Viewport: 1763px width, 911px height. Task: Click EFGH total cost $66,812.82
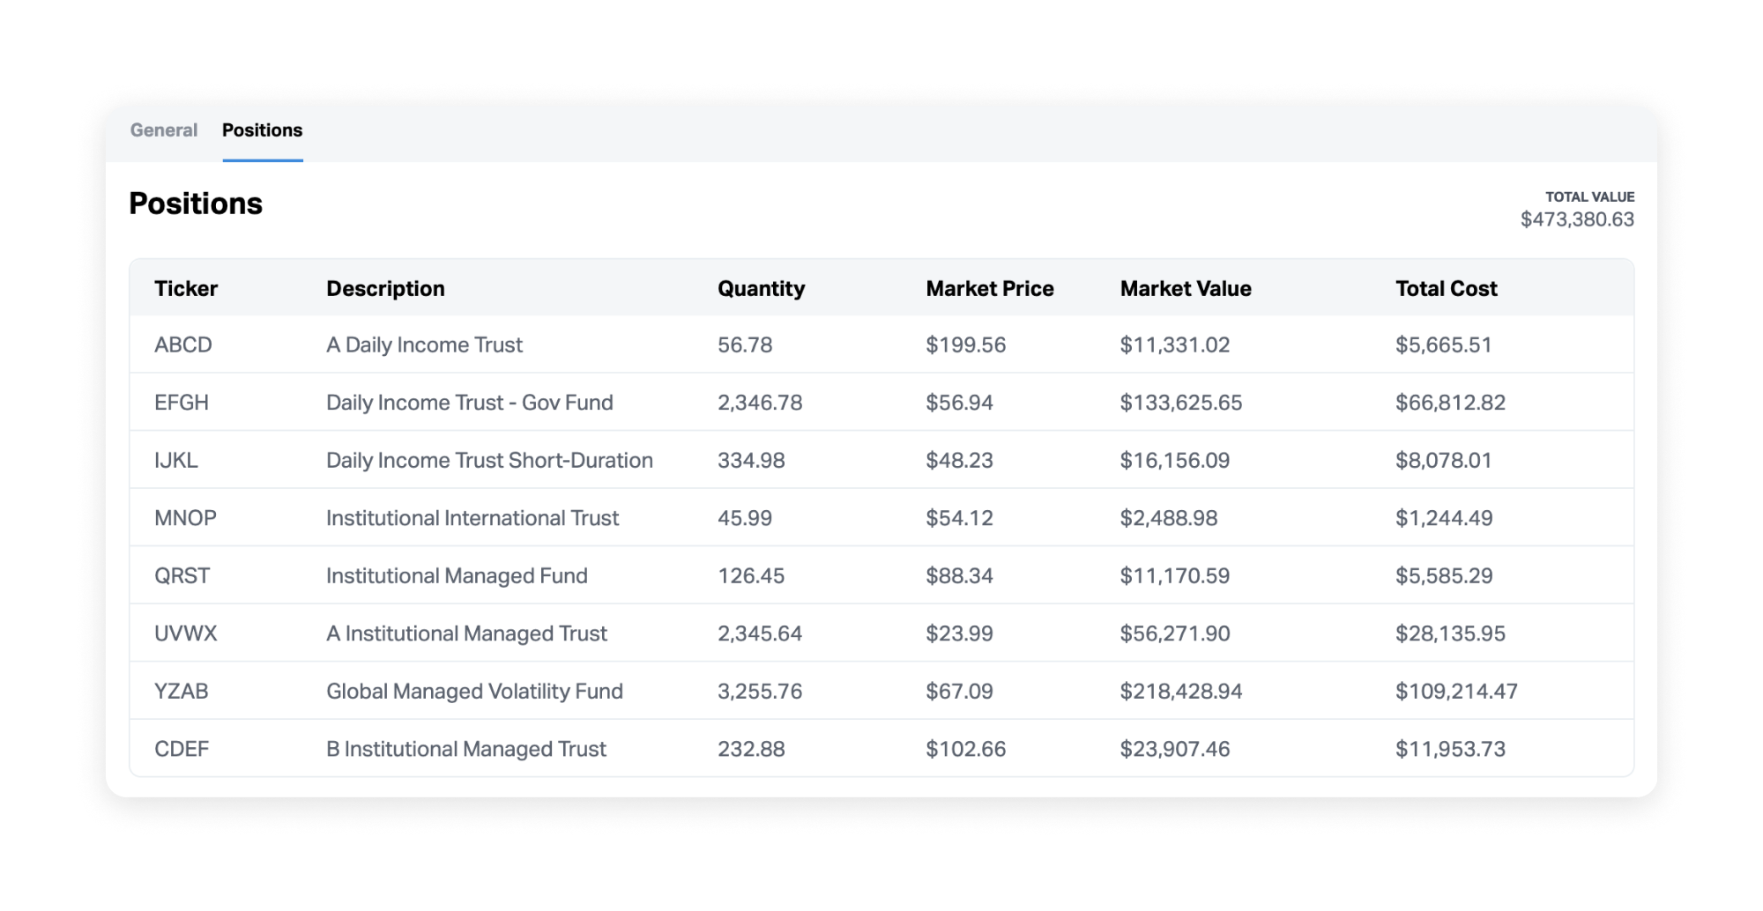pyautogui.click(x=1450, y=403)
